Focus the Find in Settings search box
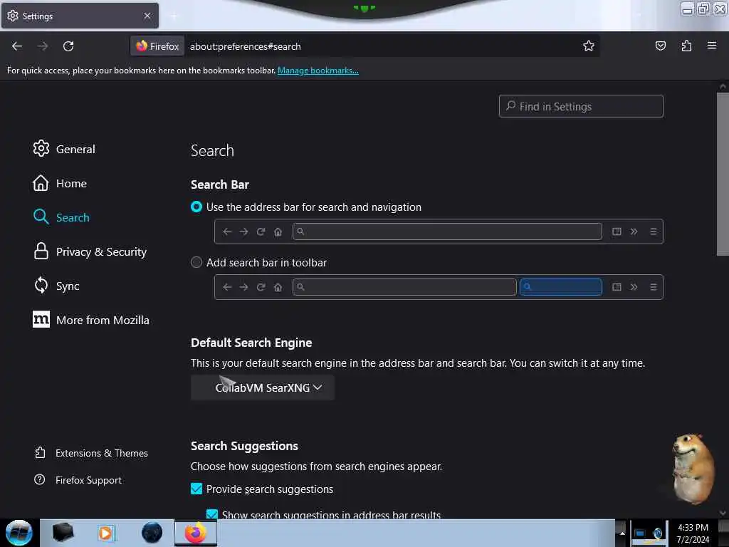 (x=581, y=107)
